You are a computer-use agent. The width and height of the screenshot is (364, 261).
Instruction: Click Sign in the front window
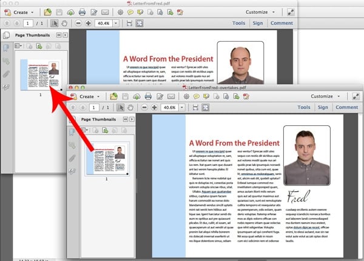tap(323, 107)
